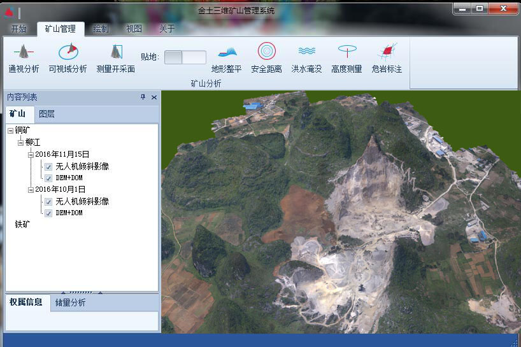Collapse the 2016年10月1日 node
The width and height of the screenshot is (521, 347).
point(31,190)
